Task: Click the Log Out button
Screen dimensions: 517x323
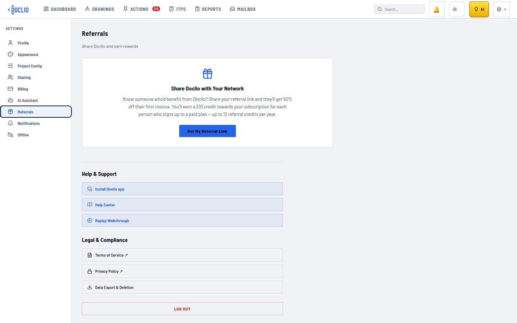Action: pos(182,309)
